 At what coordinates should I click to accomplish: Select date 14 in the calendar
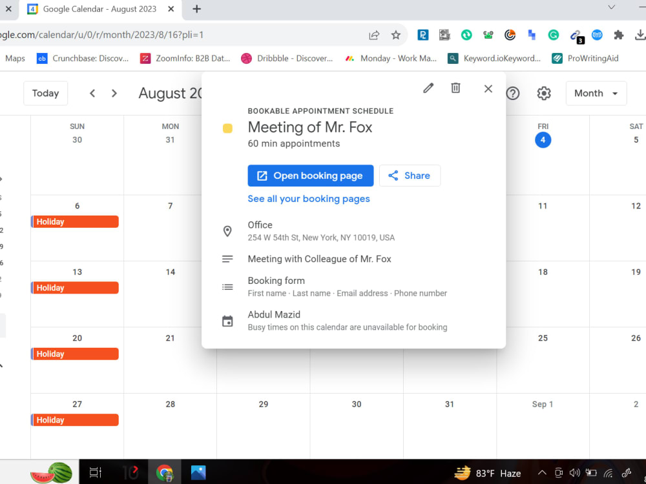point(170,272)
